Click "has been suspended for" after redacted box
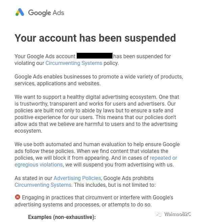Screen dimensions: 197x222 pos(142,57)
